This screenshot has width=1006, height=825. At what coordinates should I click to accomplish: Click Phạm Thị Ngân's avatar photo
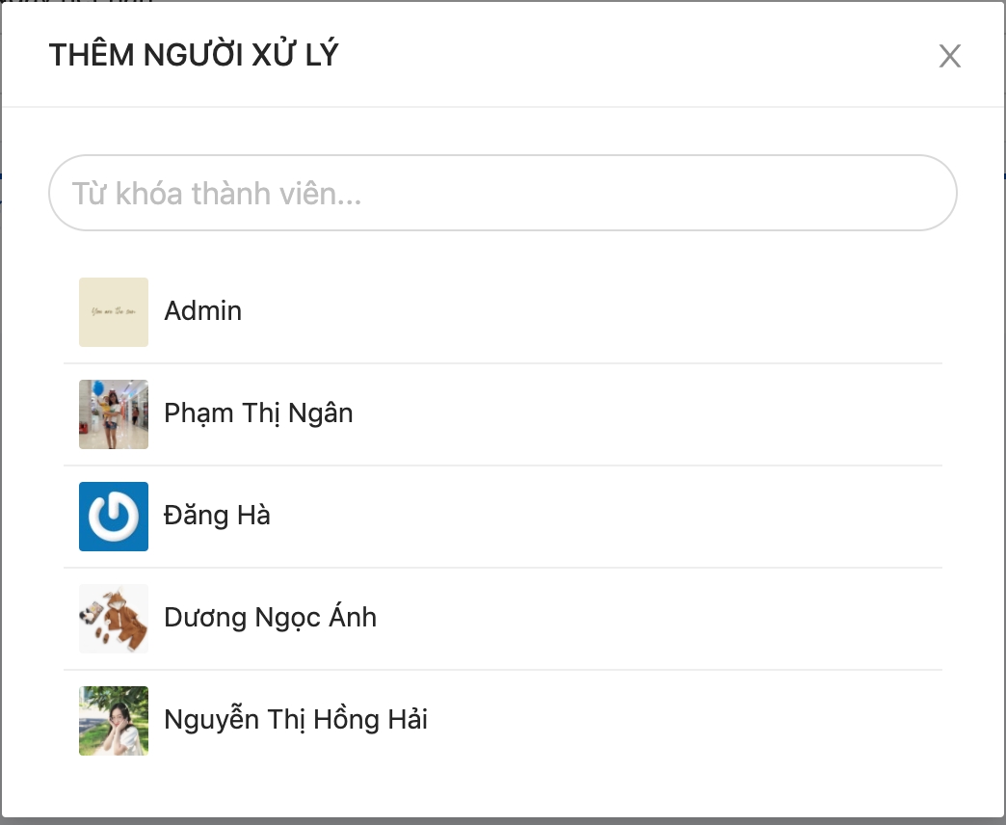(x=114, y=414)
